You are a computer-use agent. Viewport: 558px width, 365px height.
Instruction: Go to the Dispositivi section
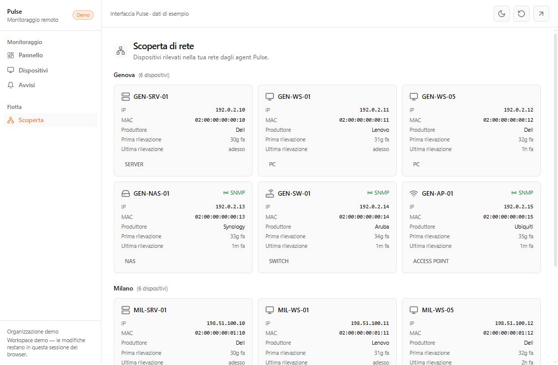50,70
